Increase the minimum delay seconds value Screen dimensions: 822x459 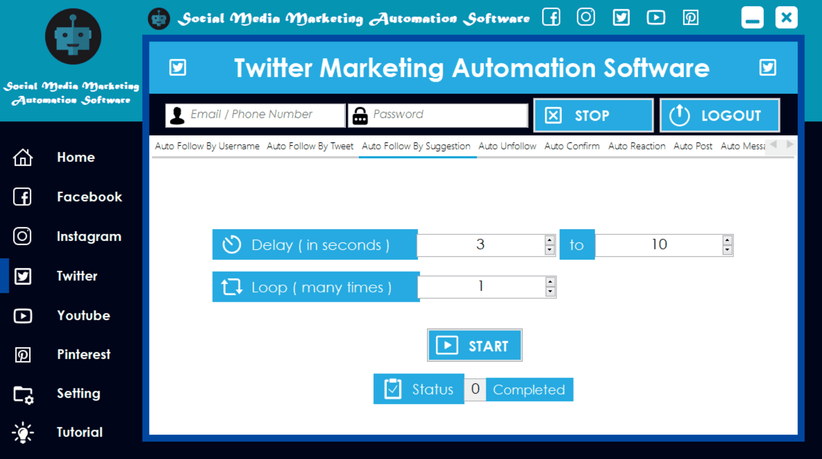(549, 240)
